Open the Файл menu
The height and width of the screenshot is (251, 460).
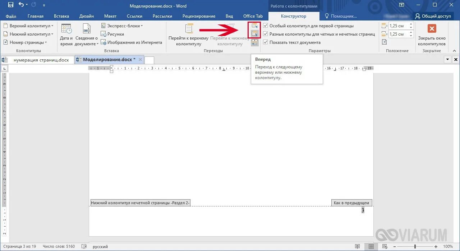[11, 16]
